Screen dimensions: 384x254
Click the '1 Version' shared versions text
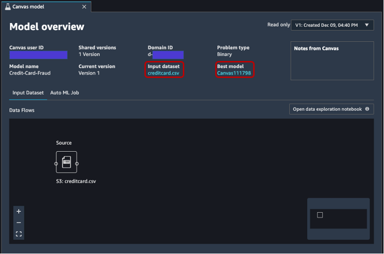(x=89, y=54)
